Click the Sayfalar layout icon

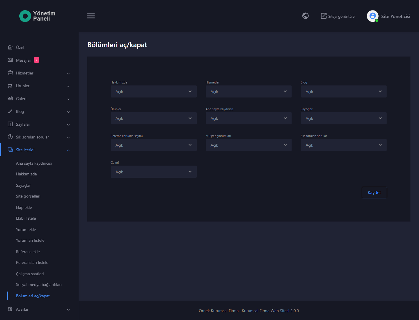tap(10, 124)
